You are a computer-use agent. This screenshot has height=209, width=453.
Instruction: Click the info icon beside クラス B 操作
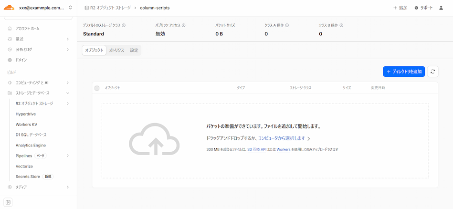(341, 25)
